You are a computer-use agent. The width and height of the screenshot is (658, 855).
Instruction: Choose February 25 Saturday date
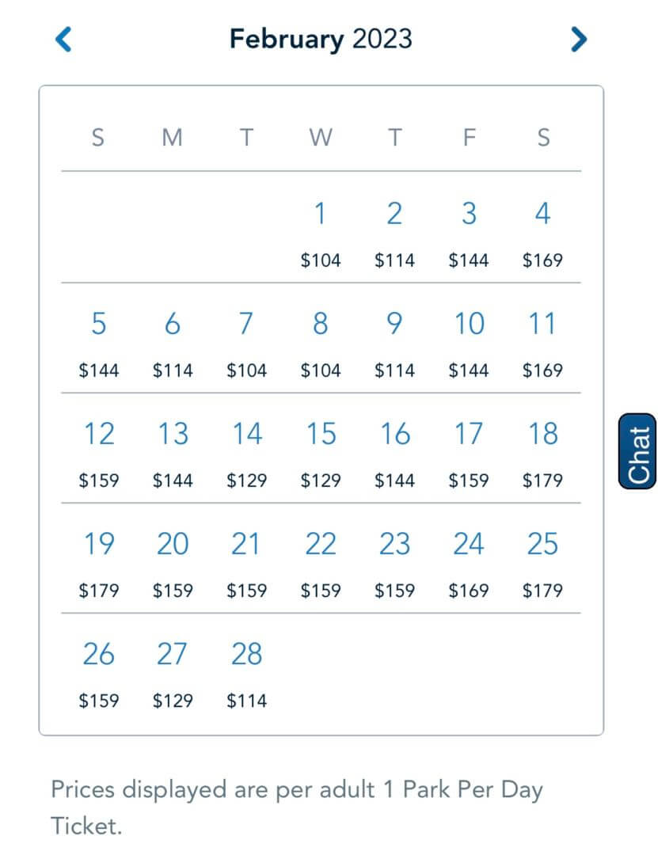tap(542, 564)
